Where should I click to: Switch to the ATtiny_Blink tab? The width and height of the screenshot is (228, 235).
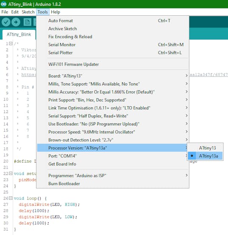coord(19,34)
